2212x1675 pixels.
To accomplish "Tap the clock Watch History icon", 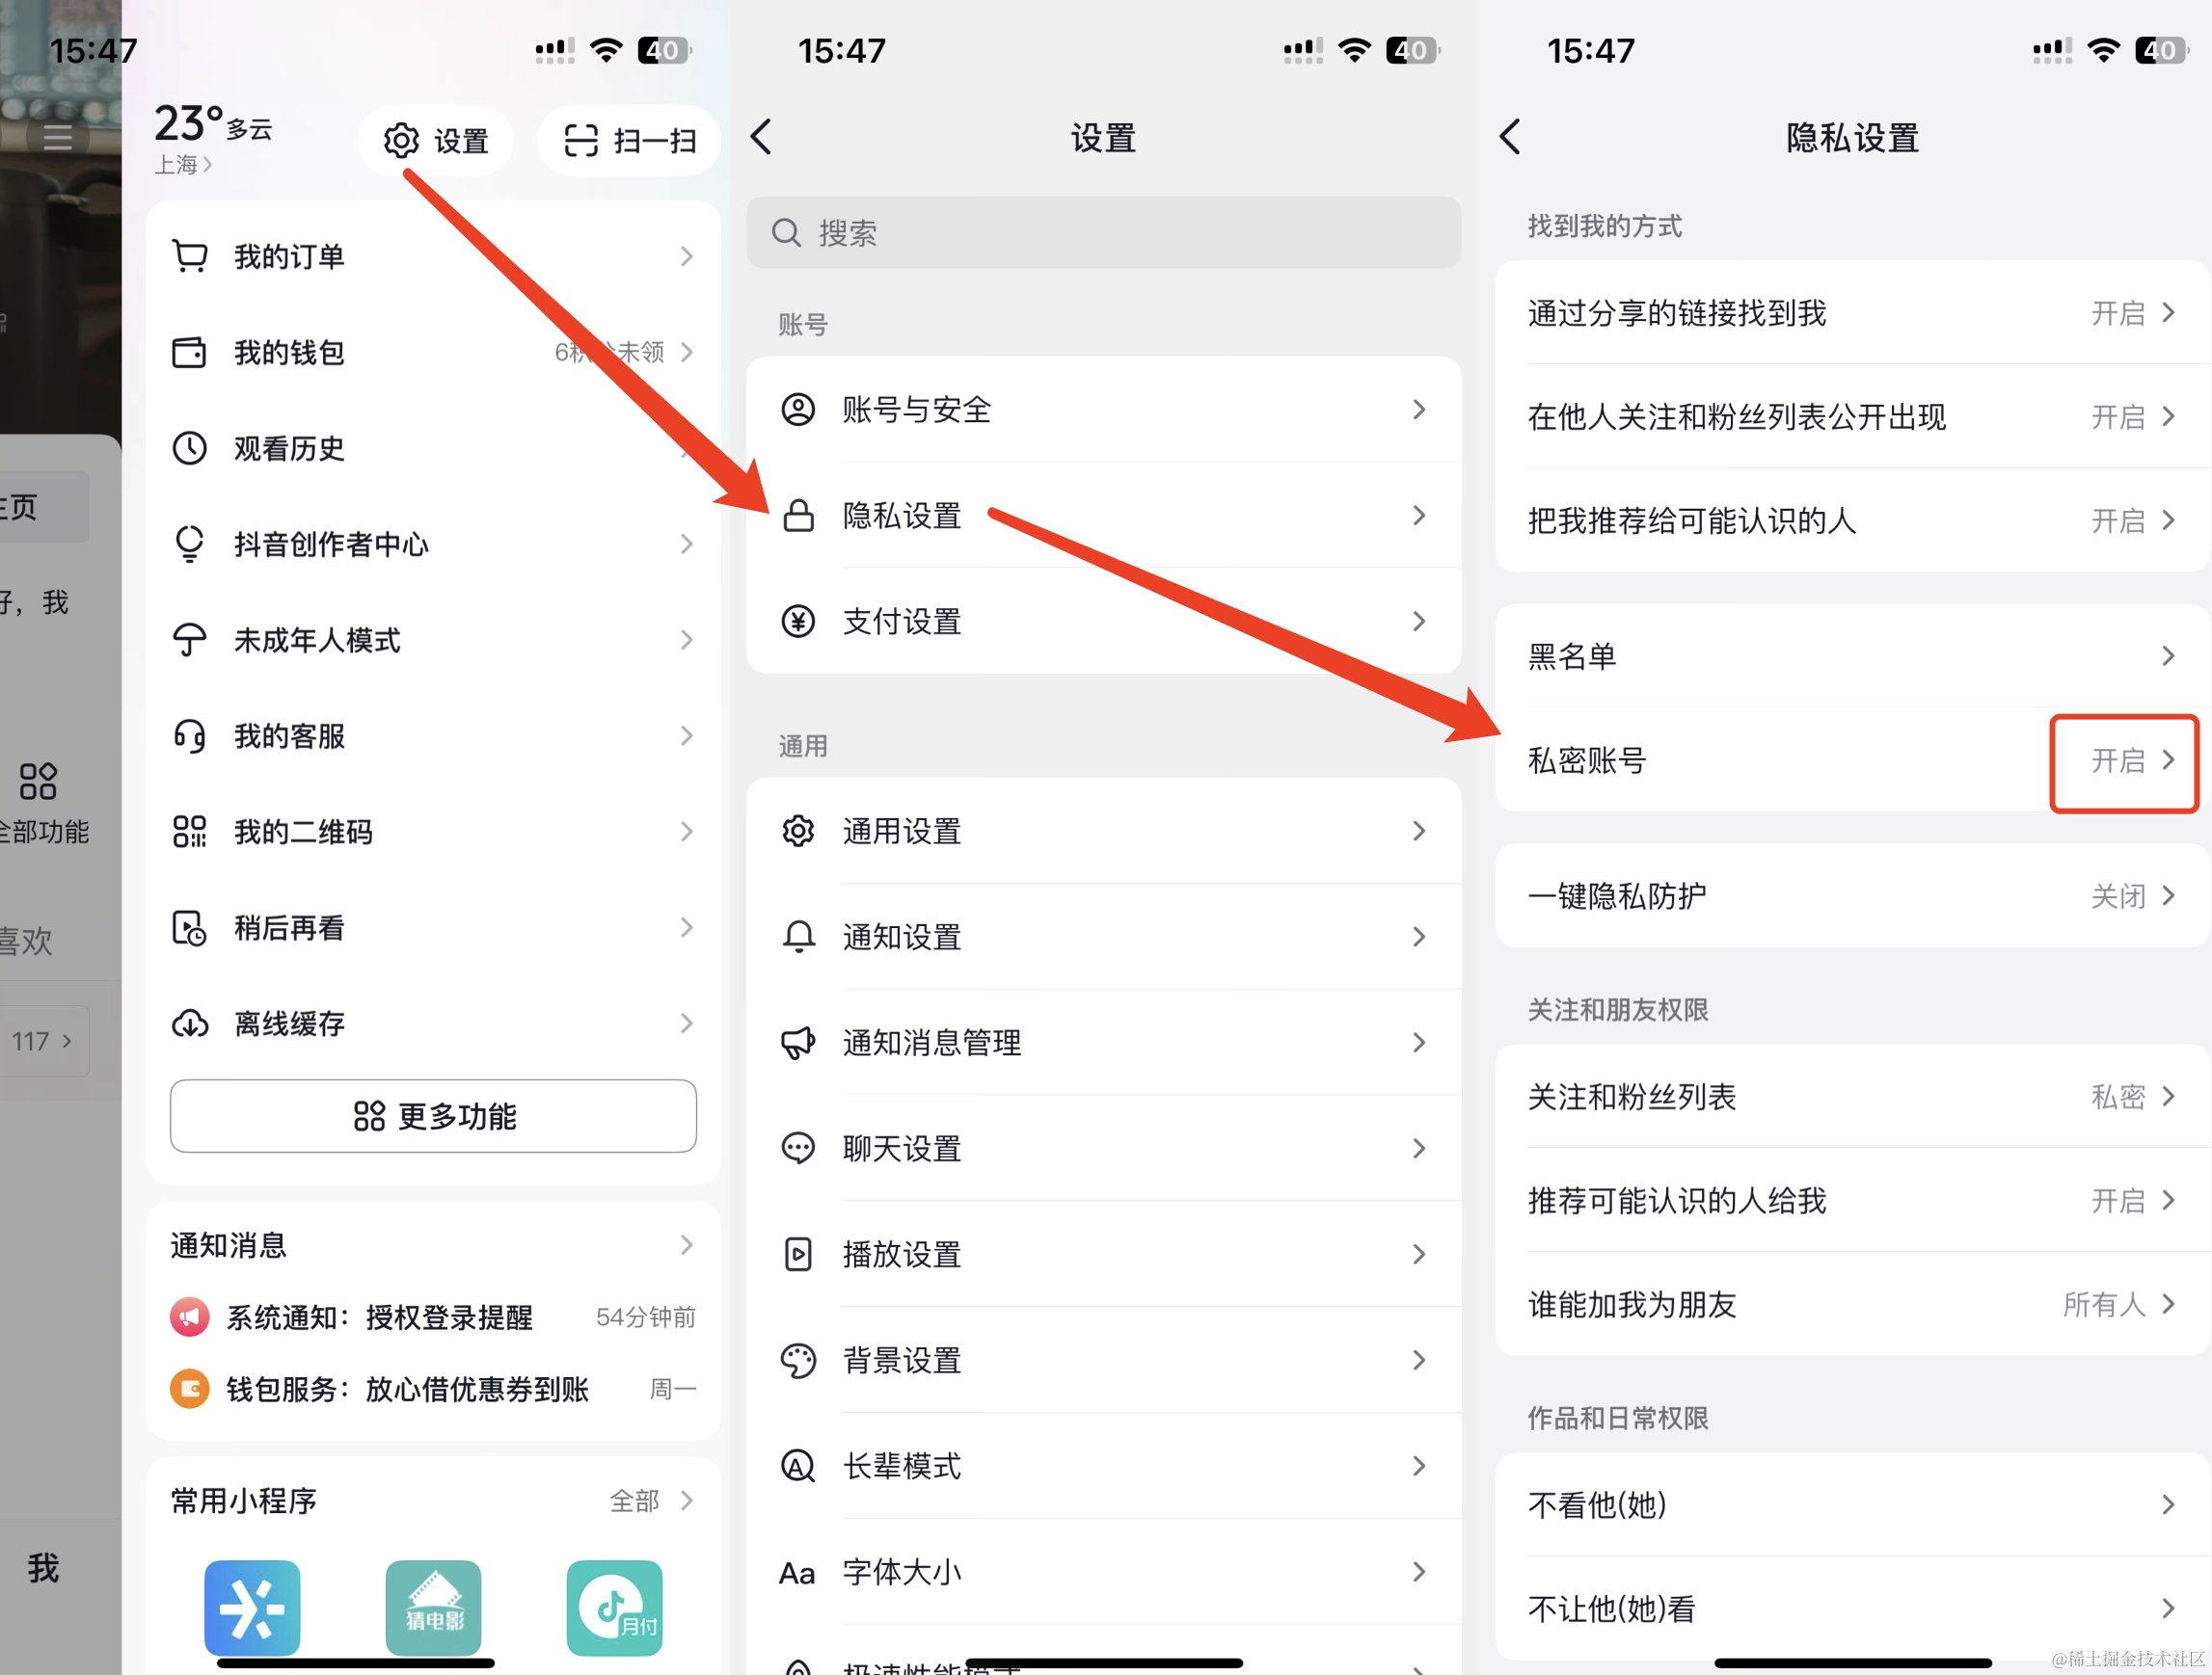I will 190,449.
